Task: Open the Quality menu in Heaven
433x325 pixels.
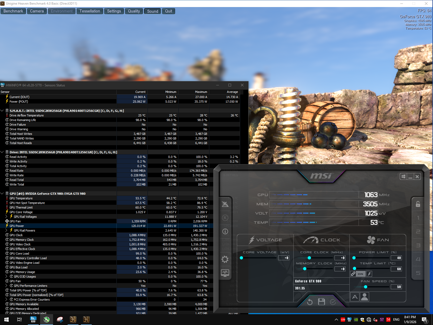Action: 134,11
